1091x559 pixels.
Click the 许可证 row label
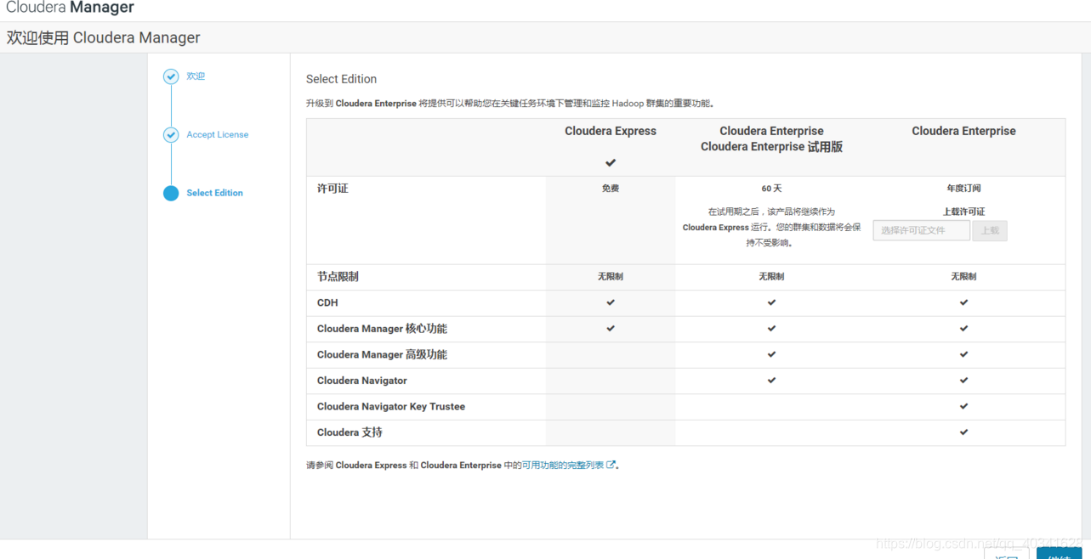point(332,188)
